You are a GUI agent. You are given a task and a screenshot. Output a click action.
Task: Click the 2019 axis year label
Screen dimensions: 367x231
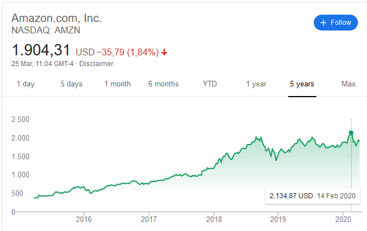(278, 219)
